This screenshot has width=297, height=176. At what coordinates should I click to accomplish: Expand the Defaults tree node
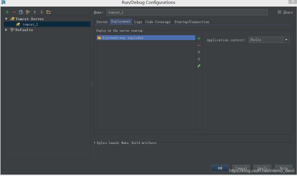click(x=6, y=30)
